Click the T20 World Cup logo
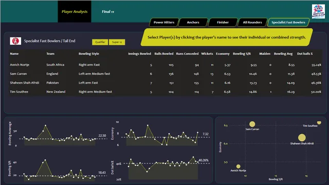 click(318, 11)
